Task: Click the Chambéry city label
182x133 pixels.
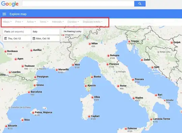Action: pos(67,42)
